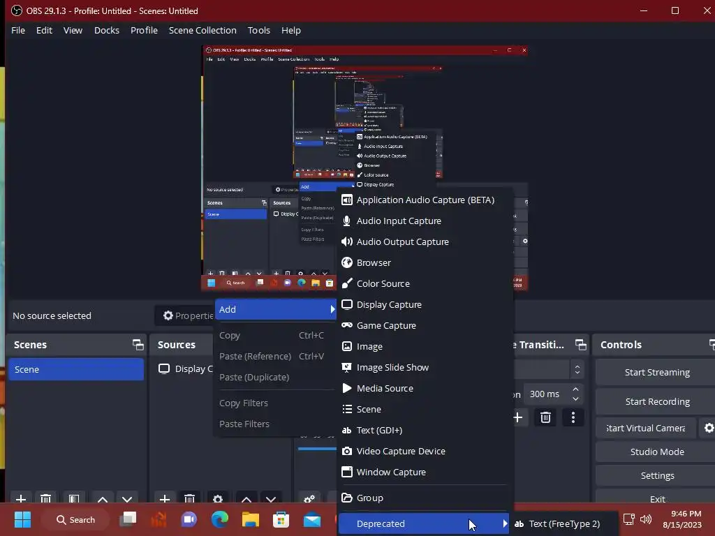
Task: Select the Scene entry in Scenes list
Action: point(76,370)
